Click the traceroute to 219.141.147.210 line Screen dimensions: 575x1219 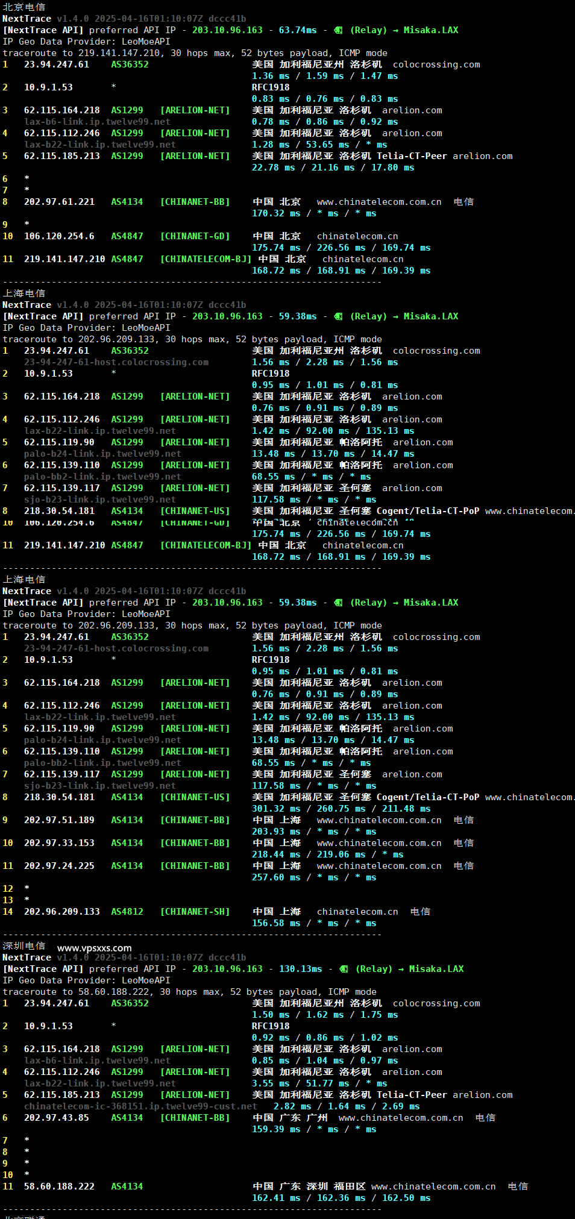(x=195, y=53)
